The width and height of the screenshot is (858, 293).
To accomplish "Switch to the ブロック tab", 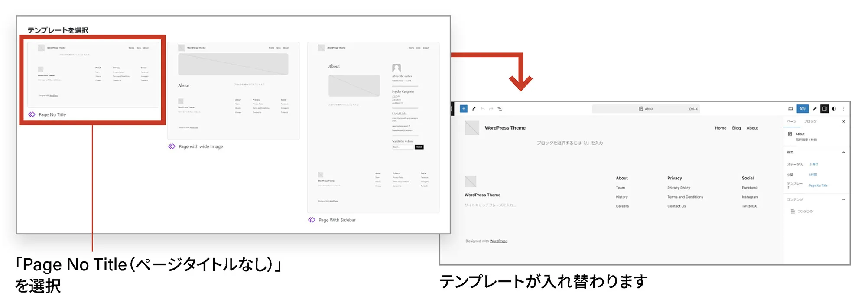I will (x=810, y=121).
